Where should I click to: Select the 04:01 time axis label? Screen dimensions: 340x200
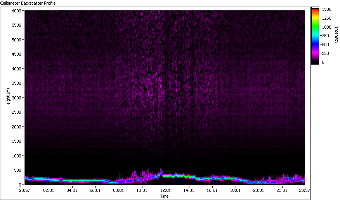(72, 190)
